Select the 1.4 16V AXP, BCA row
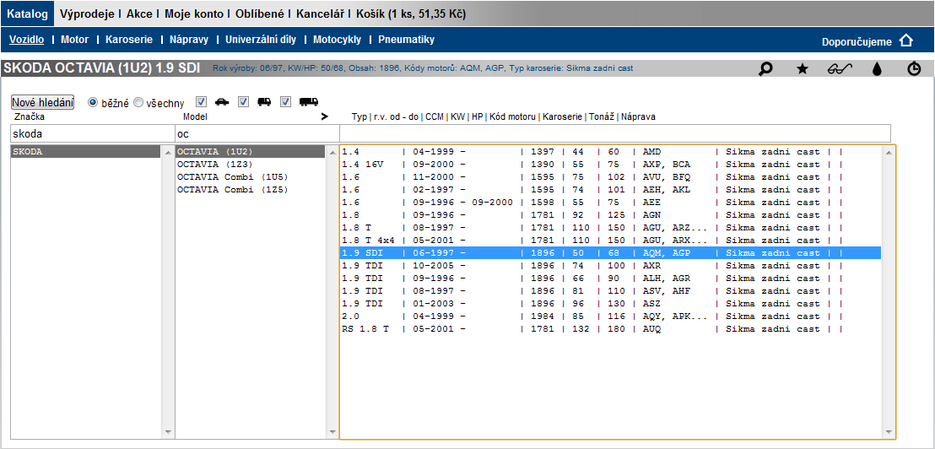935x449 pixels. coord(611,164)
